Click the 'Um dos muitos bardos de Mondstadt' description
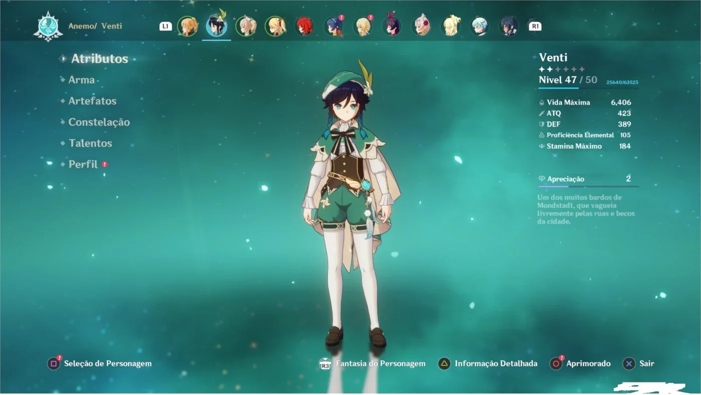Image resolution: width=701 pixels, height=395 pixels. click(586, 209)
